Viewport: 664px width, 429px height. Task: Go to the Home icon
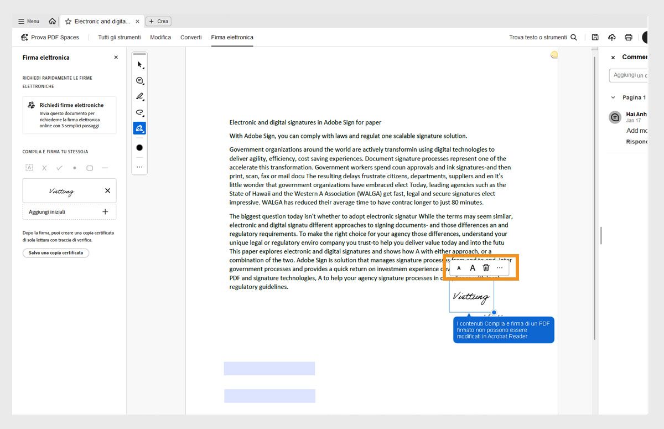(52, 22)
